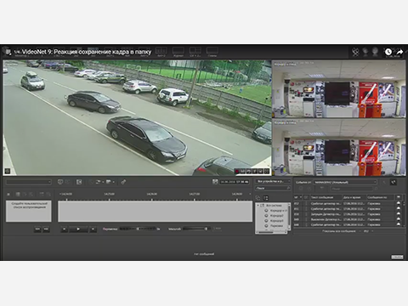The image size is (408, 306).
Task: Open the "Все устройства" device filter dropdown
Action: 273,181
